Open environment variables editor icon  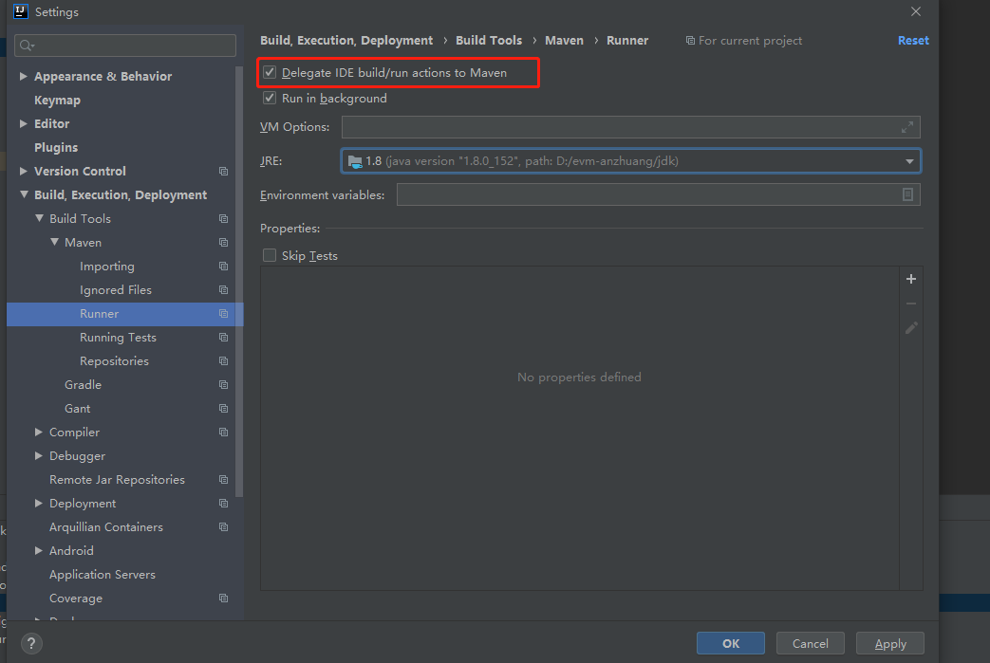[907, 194]
